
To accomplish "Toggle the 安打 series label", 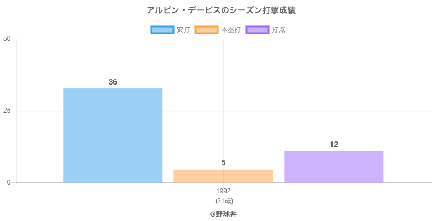I will 183,30.
